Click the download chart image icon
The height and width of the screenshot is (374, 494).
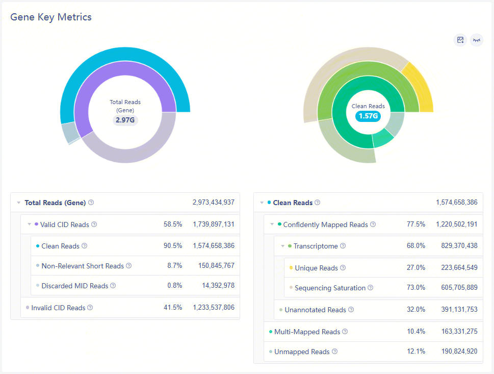[460, 40]
